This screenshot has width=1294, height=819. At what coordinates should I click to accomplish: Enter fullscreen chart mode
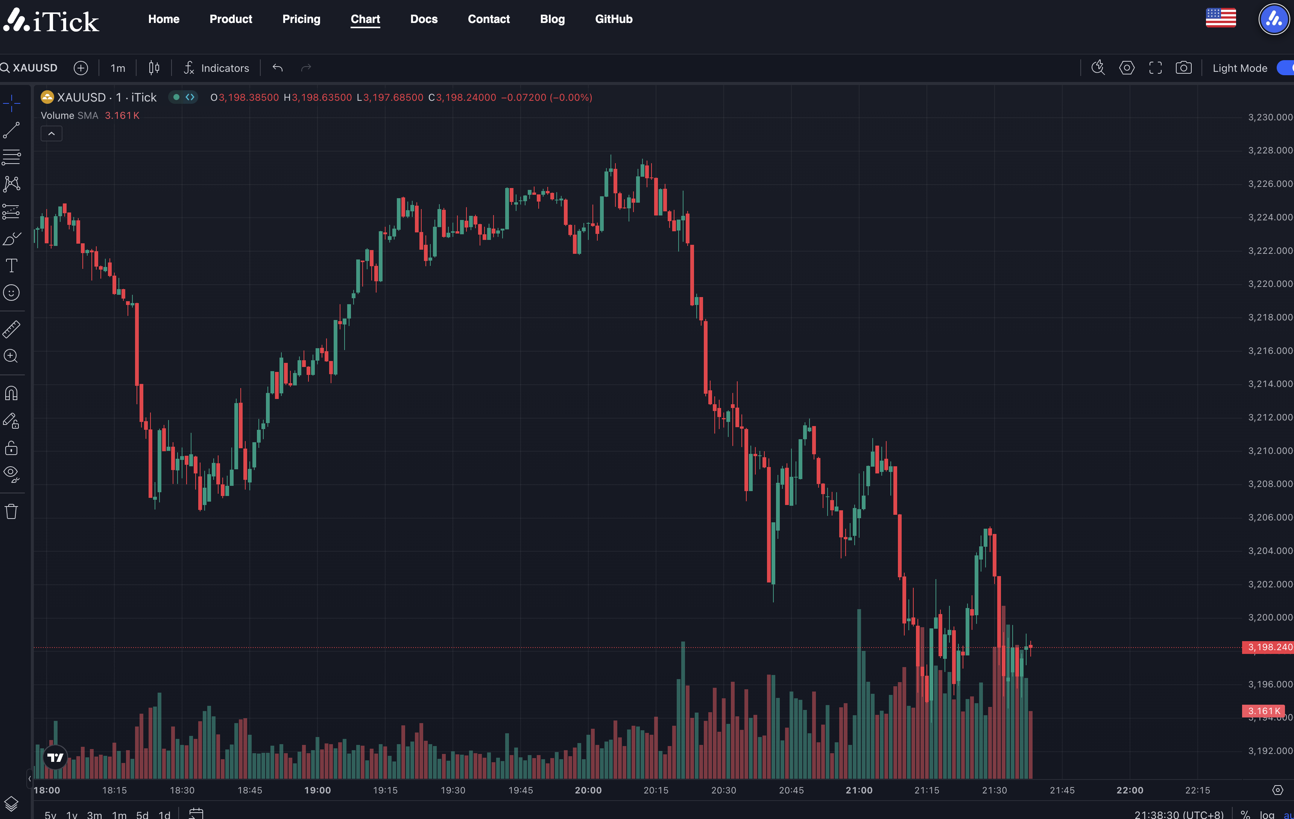point(1155,68)
